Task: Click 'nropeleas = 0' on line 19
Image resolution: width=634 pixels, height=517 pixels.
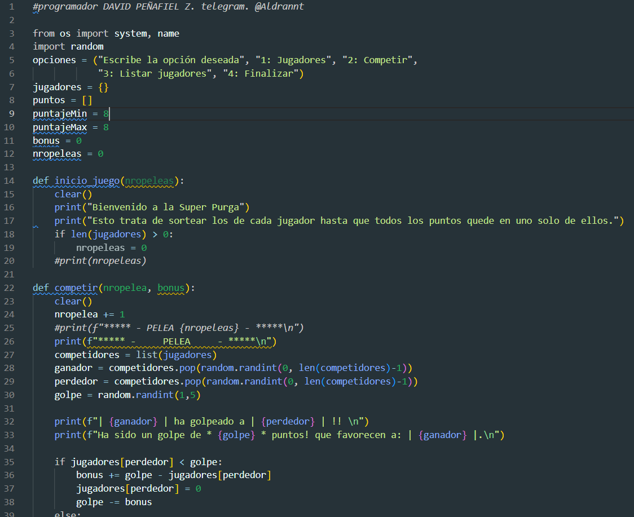Action: 111,248
